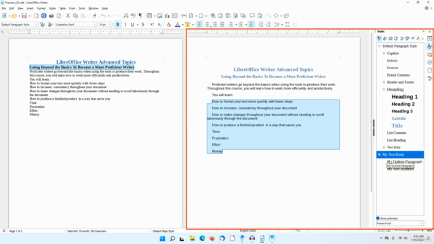Open the Liberation Serif font name dropdown
The width and height of the screenshot is (434, 244).
[x=95, y=24]
